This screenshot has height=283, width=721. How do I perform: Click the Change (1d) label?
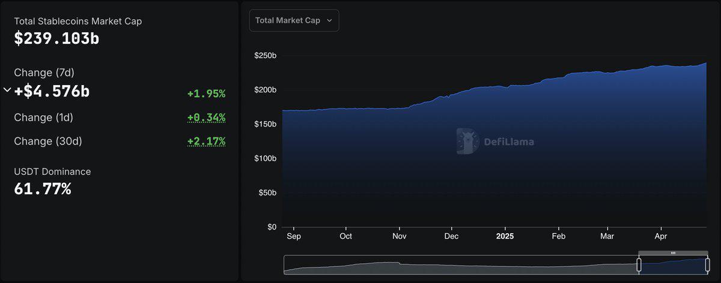[x=43, y=118]
